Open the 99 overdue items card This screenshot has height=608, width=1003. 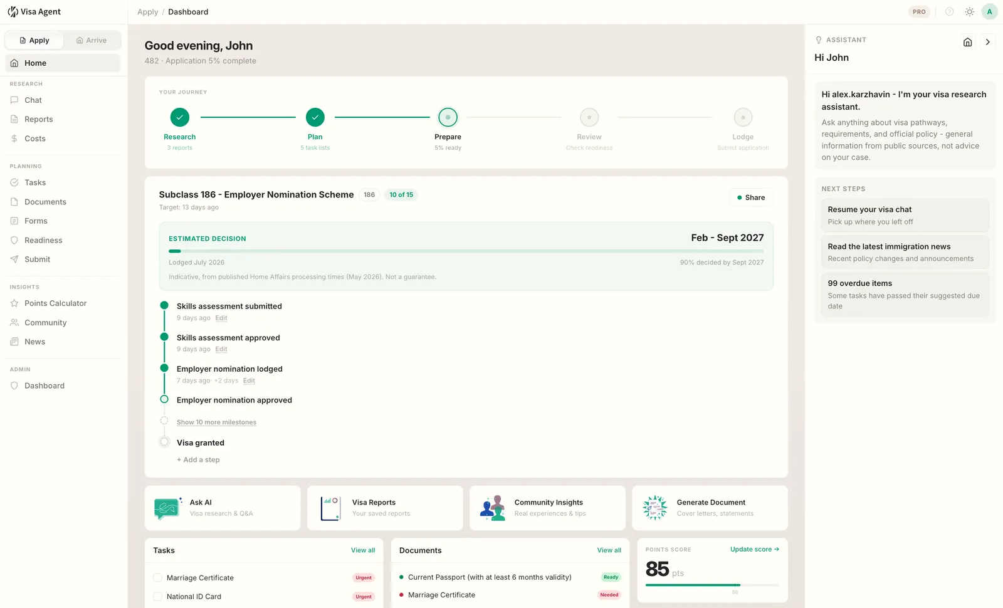coord(905,295)
